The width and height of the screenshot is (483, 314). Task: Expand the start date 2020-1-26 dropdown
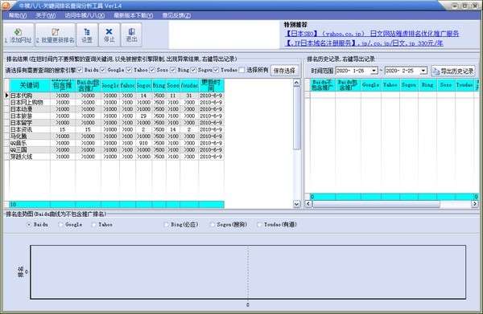point(374,71)
